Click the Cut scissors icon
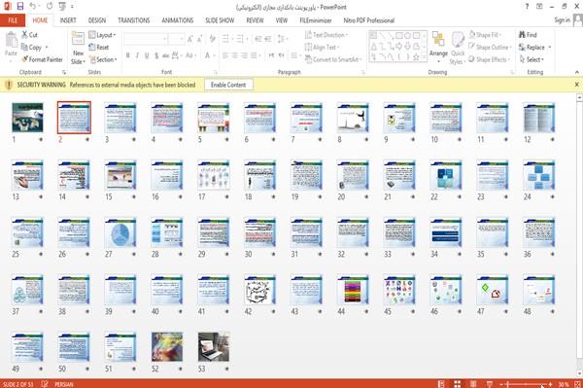 [25, 35]
